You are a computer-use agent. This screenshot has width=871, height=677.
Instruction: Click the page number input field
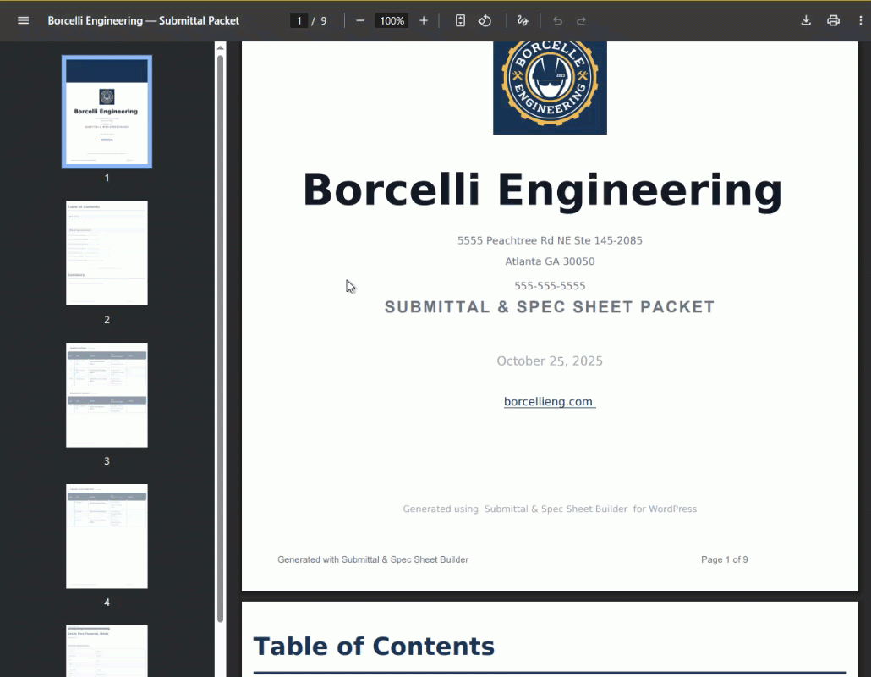(299, 20)
